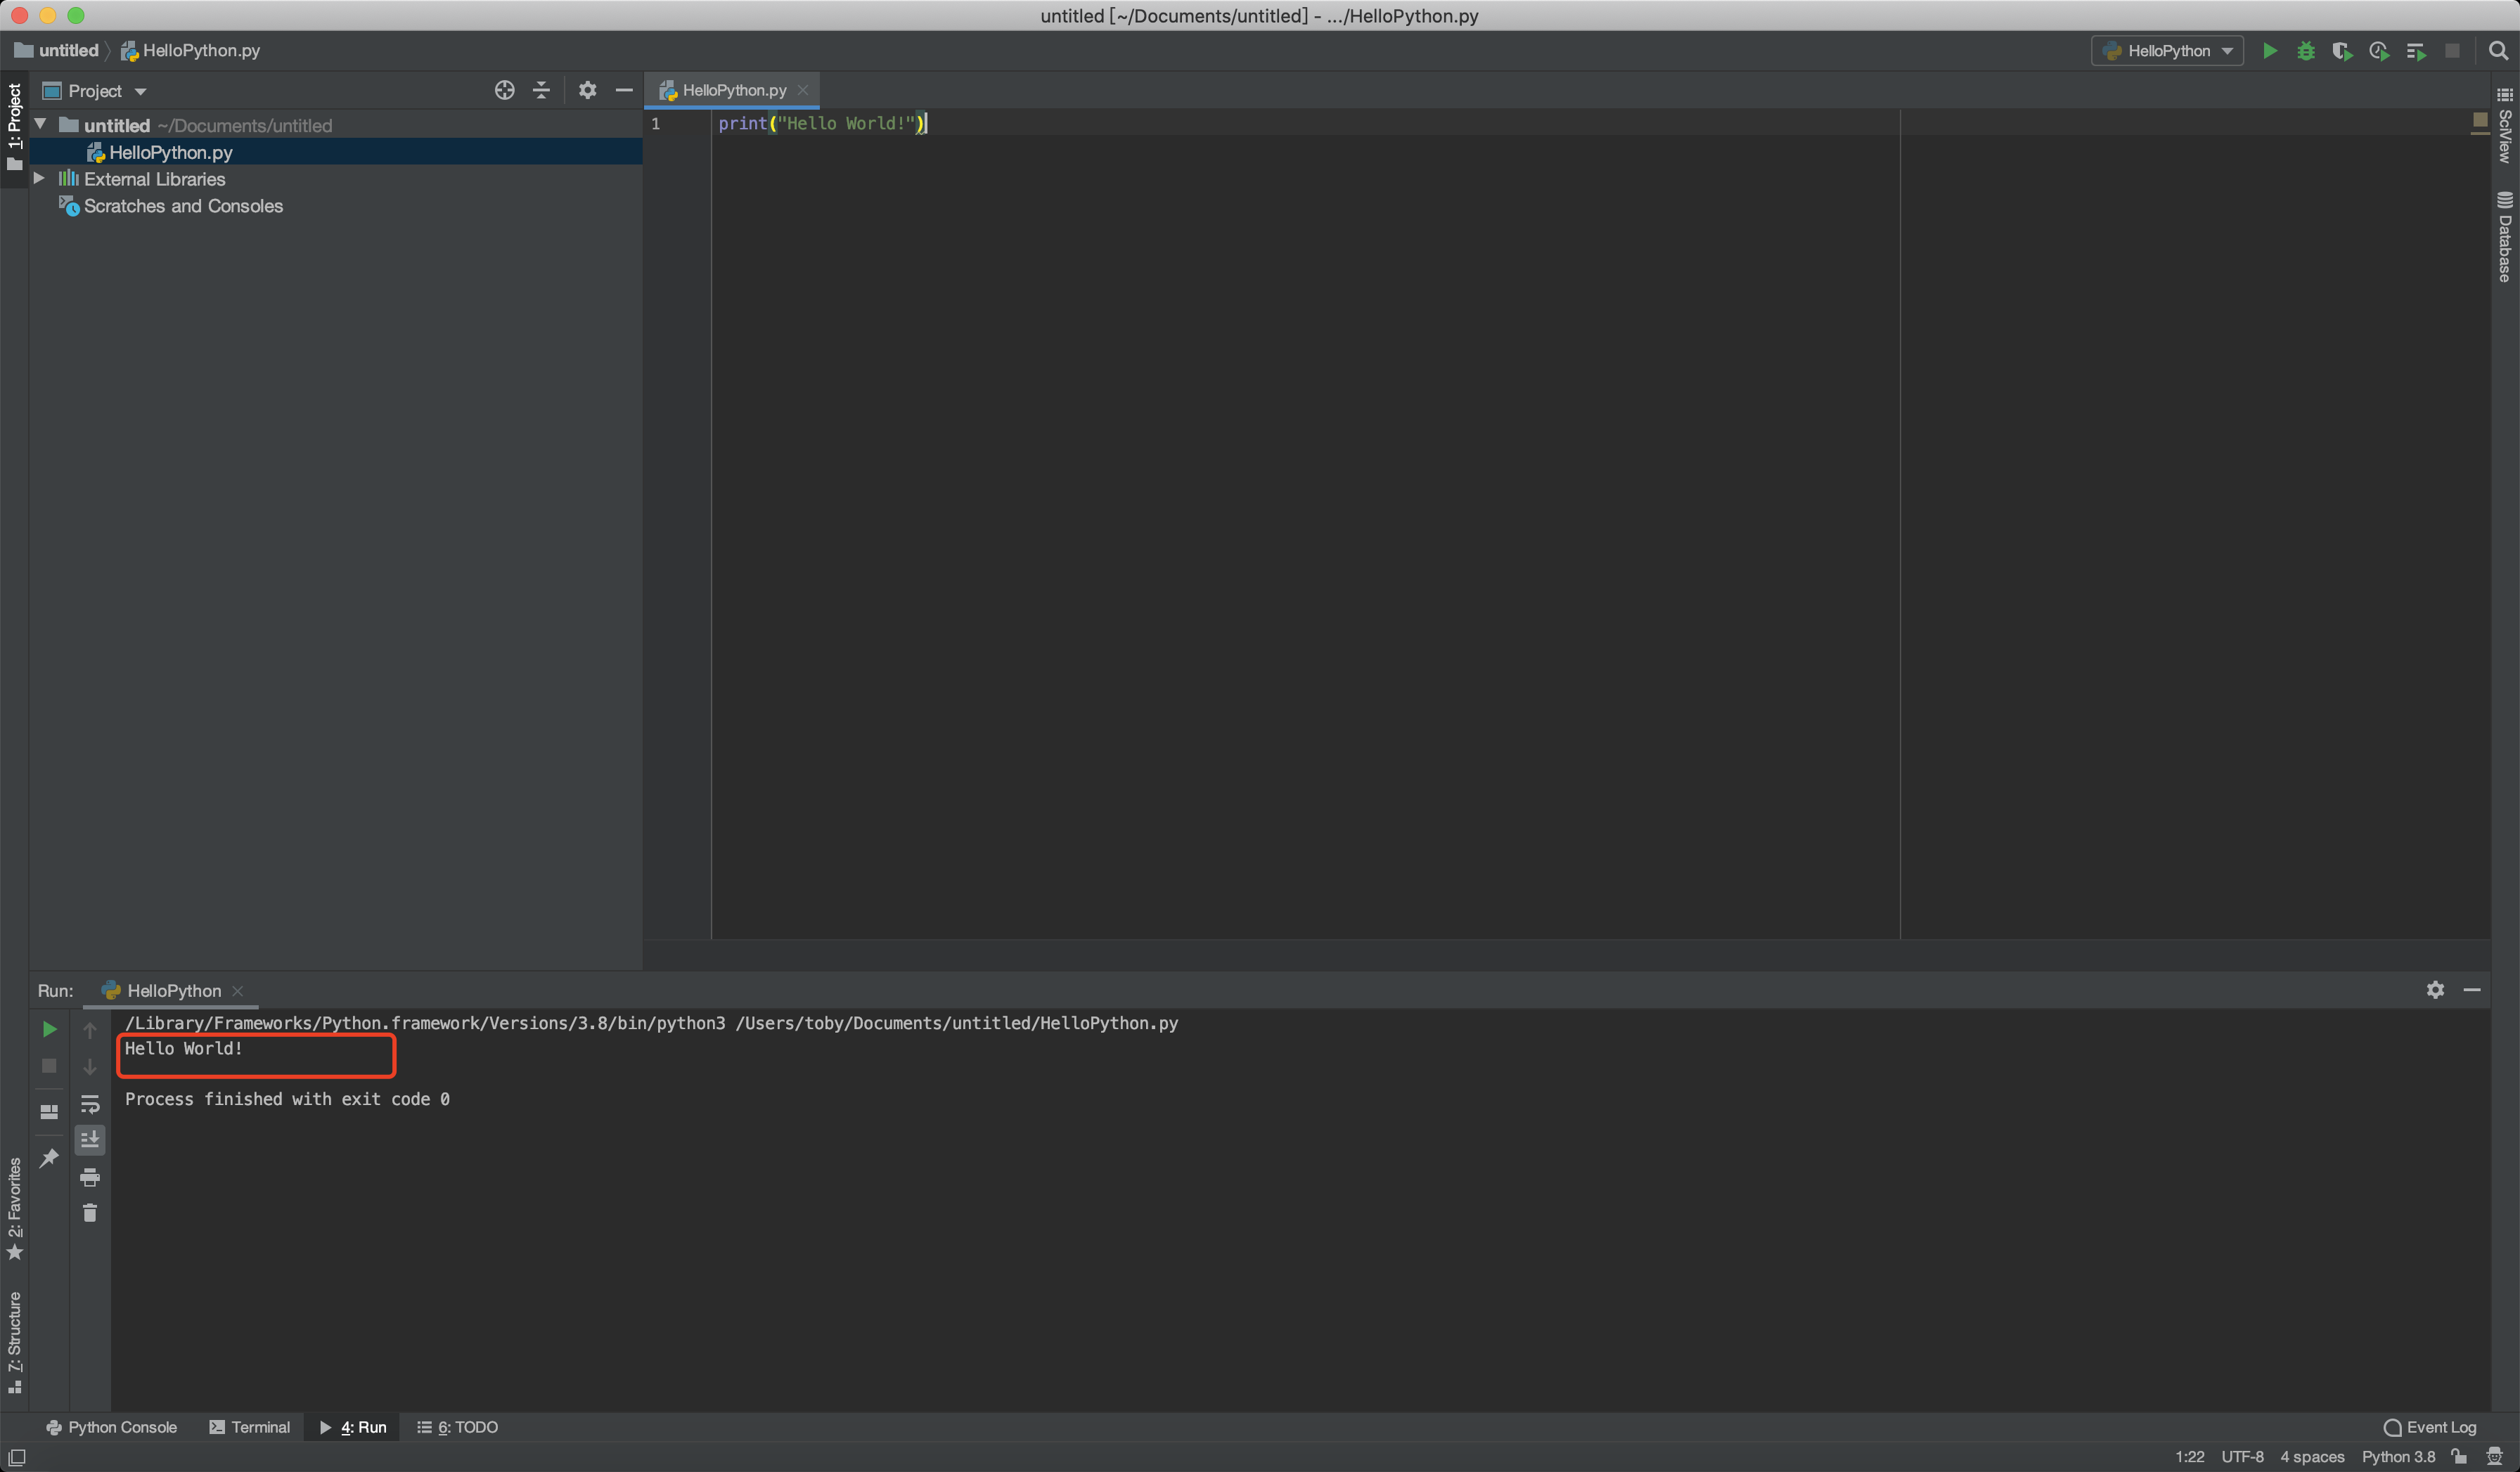Click the inspector face icon in status bar

click(x=2494, y=1456)
